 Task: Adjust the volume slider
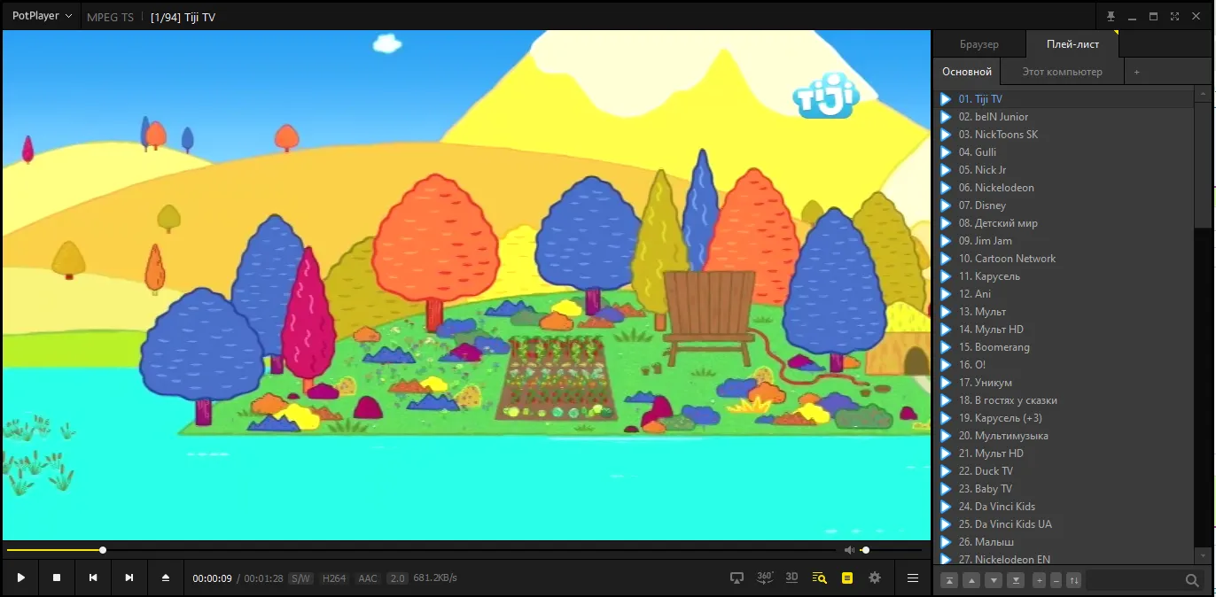[891, 550]
